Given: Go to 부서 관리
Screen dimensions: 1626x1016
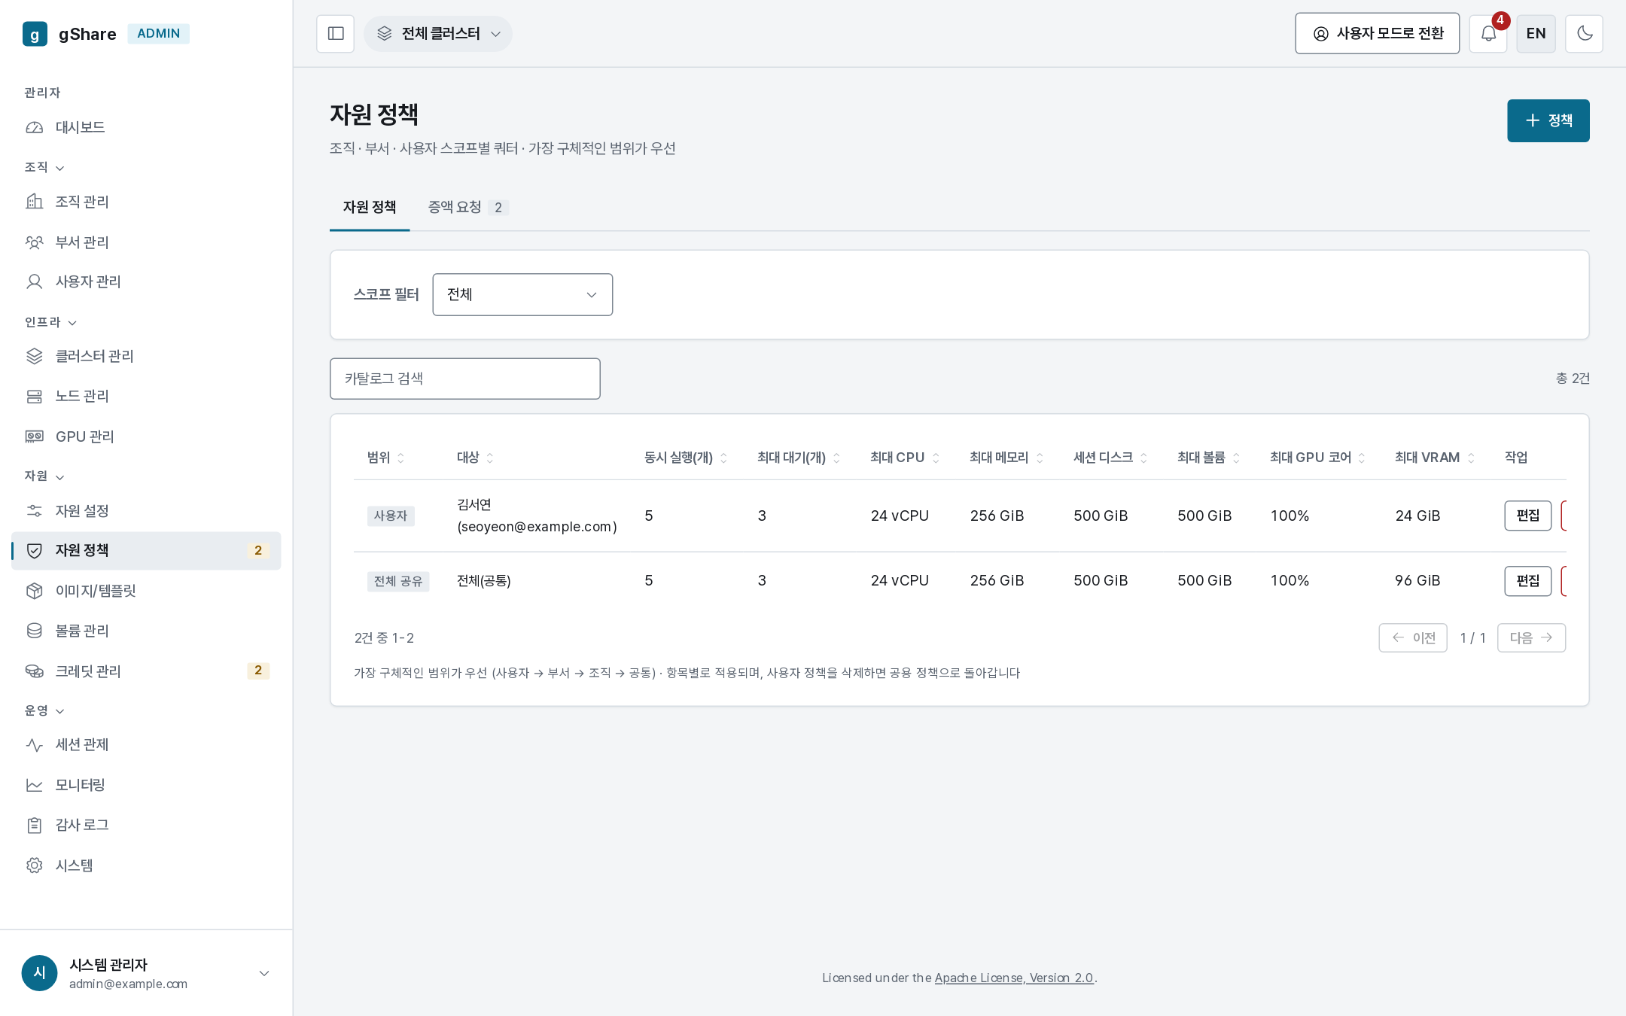Looking at the screenshot, I should click(146, 242).
